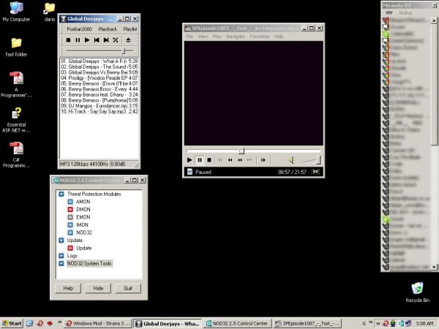Select track 06 Benny Benassi Bross - Every
The width and height of the screenshot is (439, 329).
(99, 89)
